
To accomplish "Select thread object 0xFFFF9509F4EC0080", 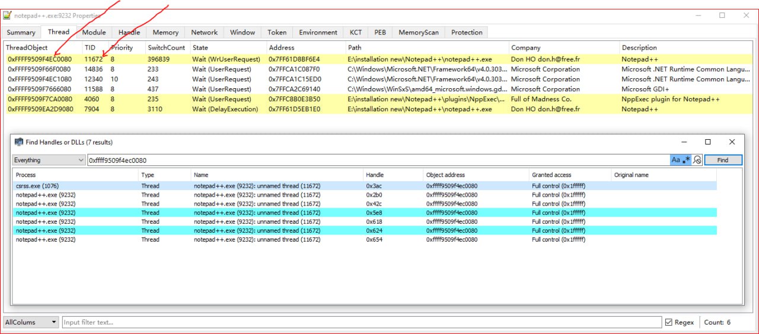I will [x=39, y=59].
